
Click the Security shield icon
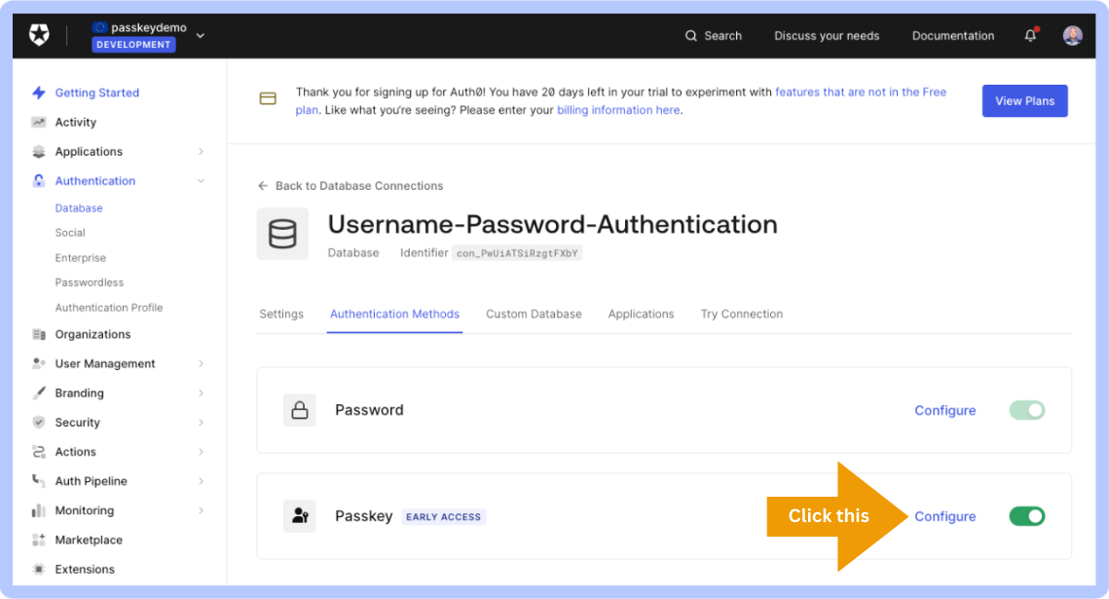click(x=39, y=422)
